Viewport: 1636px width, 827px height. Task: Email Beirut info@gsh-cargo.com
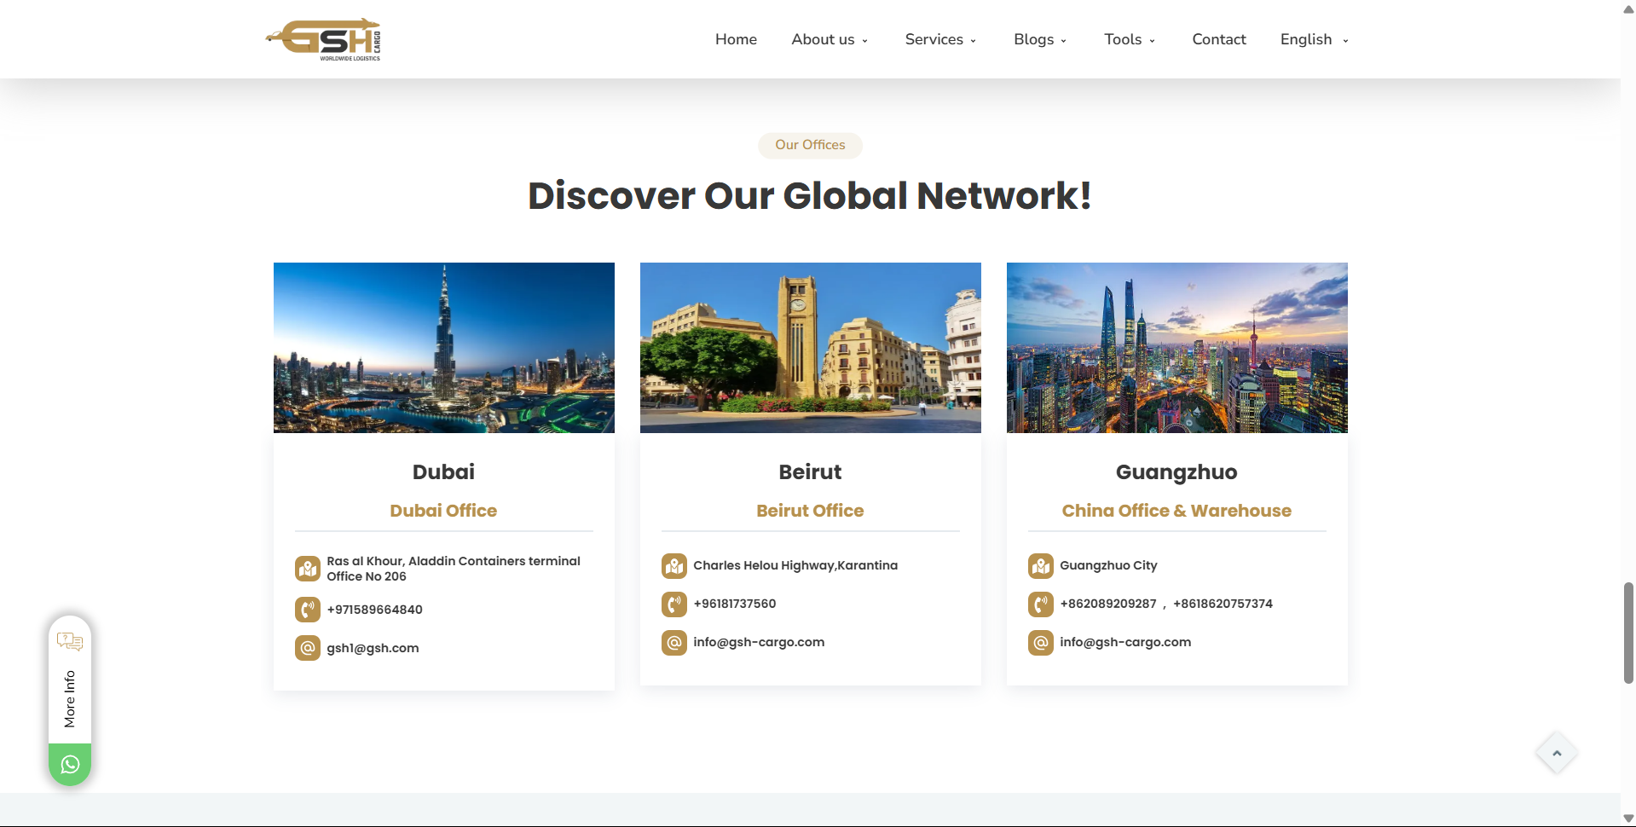point(759,642)
